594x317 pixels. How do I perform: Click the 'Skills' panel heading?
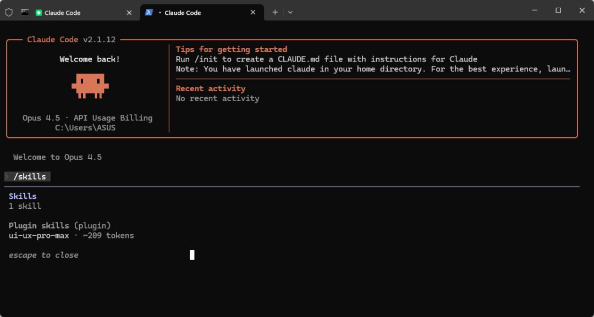[x=23, y=196]
